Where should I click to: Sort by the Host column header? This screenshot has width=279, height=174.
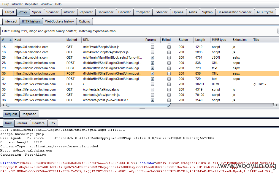click(39, 40)
